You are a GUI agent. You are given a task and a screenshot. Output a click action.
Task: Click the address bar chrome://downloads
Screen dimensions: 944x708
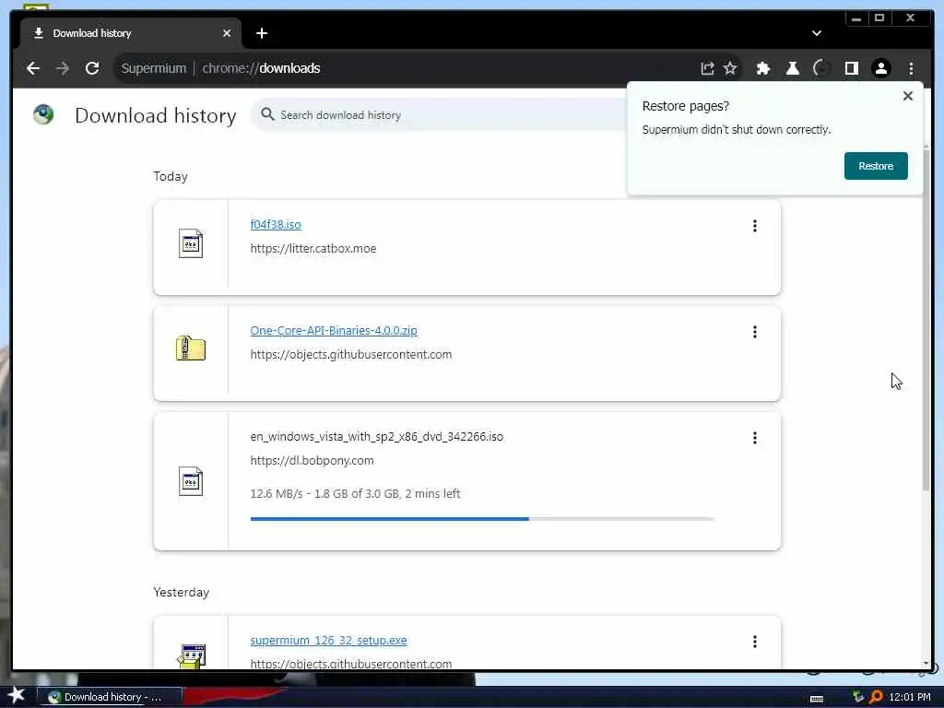pos(261,68)
